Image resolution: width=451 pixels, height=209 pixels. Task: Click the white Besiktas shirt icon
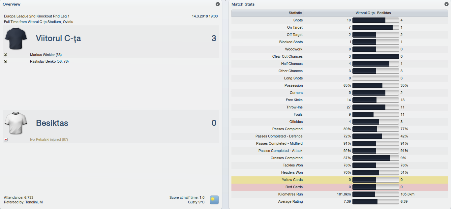[16, 123]
